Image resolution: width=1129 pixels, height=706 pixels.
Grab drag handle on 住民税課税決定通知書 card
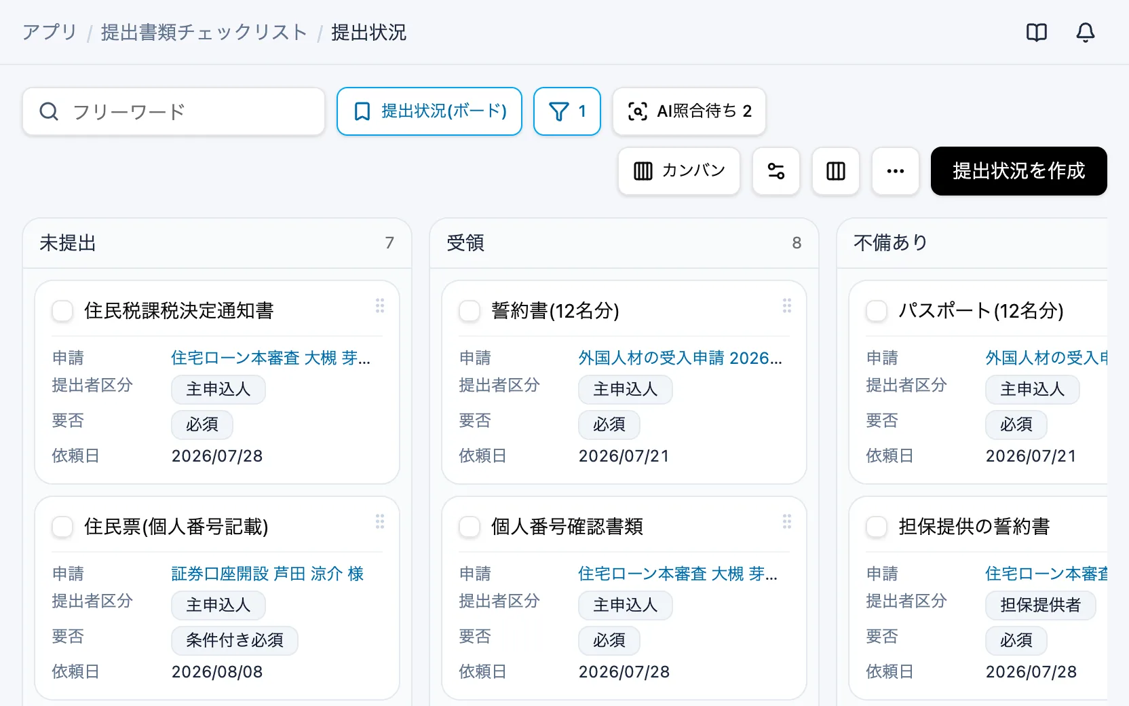380,305
